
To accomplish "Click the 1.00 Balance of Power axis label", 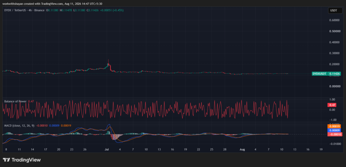I will tap(332, 99).
